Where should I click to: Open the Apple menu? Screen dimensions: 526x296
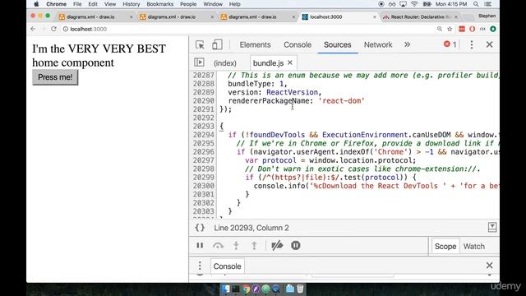[x=36, y=4]
